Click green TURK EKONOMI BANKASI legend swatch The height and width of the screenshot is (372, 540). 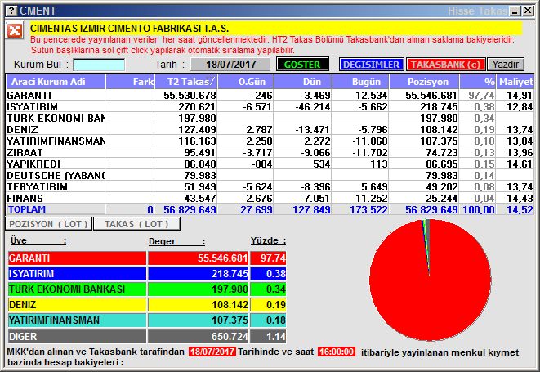tap(77, 289)
